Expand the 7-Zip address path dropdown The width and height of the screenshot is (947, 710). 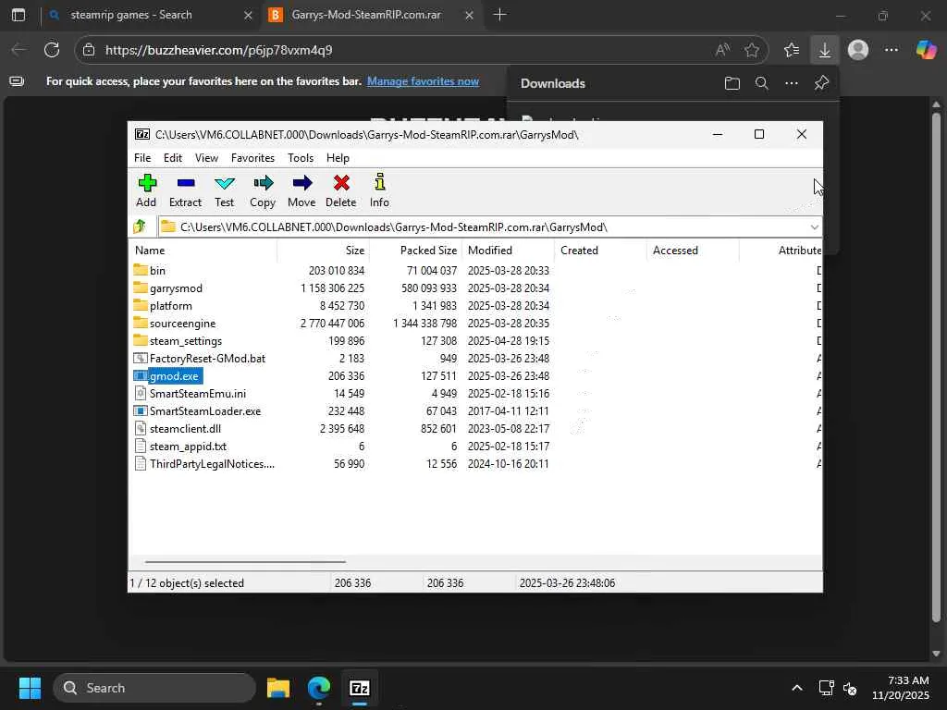(814, 227)
